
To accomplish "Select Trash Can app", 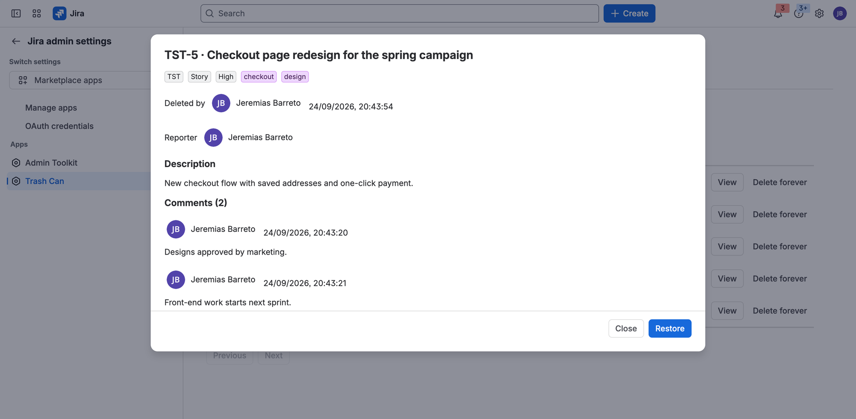I will 45,181.
